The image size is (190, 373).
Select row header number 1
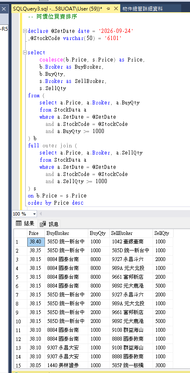click(x=21, y=242)
